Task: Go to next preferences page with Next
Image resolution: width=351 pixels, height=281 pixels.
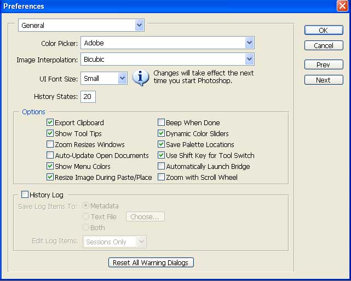Action: click(x=324, y=80)
